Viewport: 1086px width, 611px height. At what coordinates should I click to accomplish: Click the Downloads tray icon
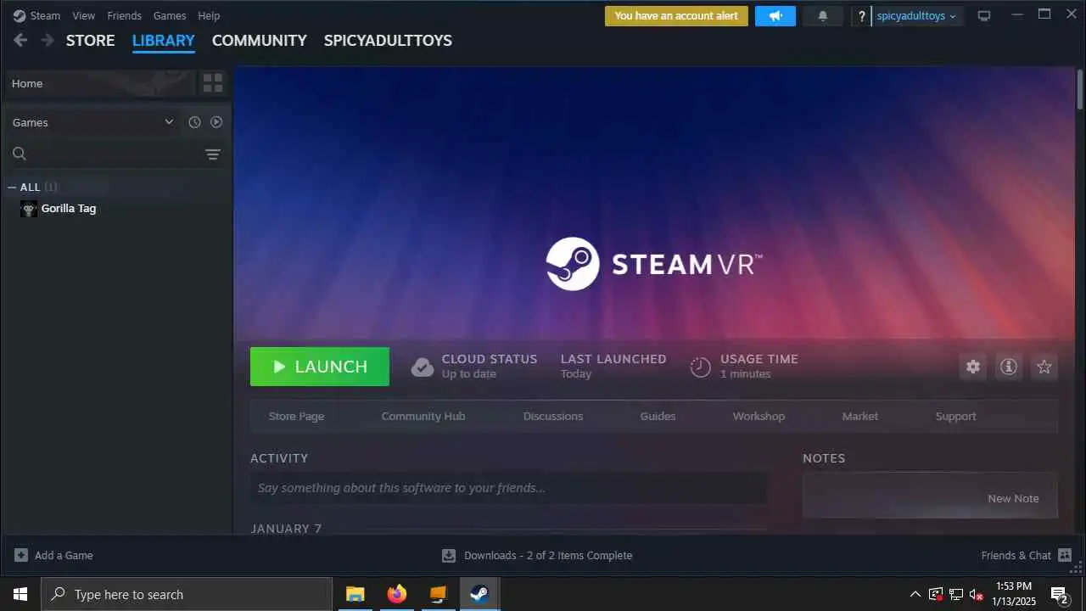click(449, 556)
